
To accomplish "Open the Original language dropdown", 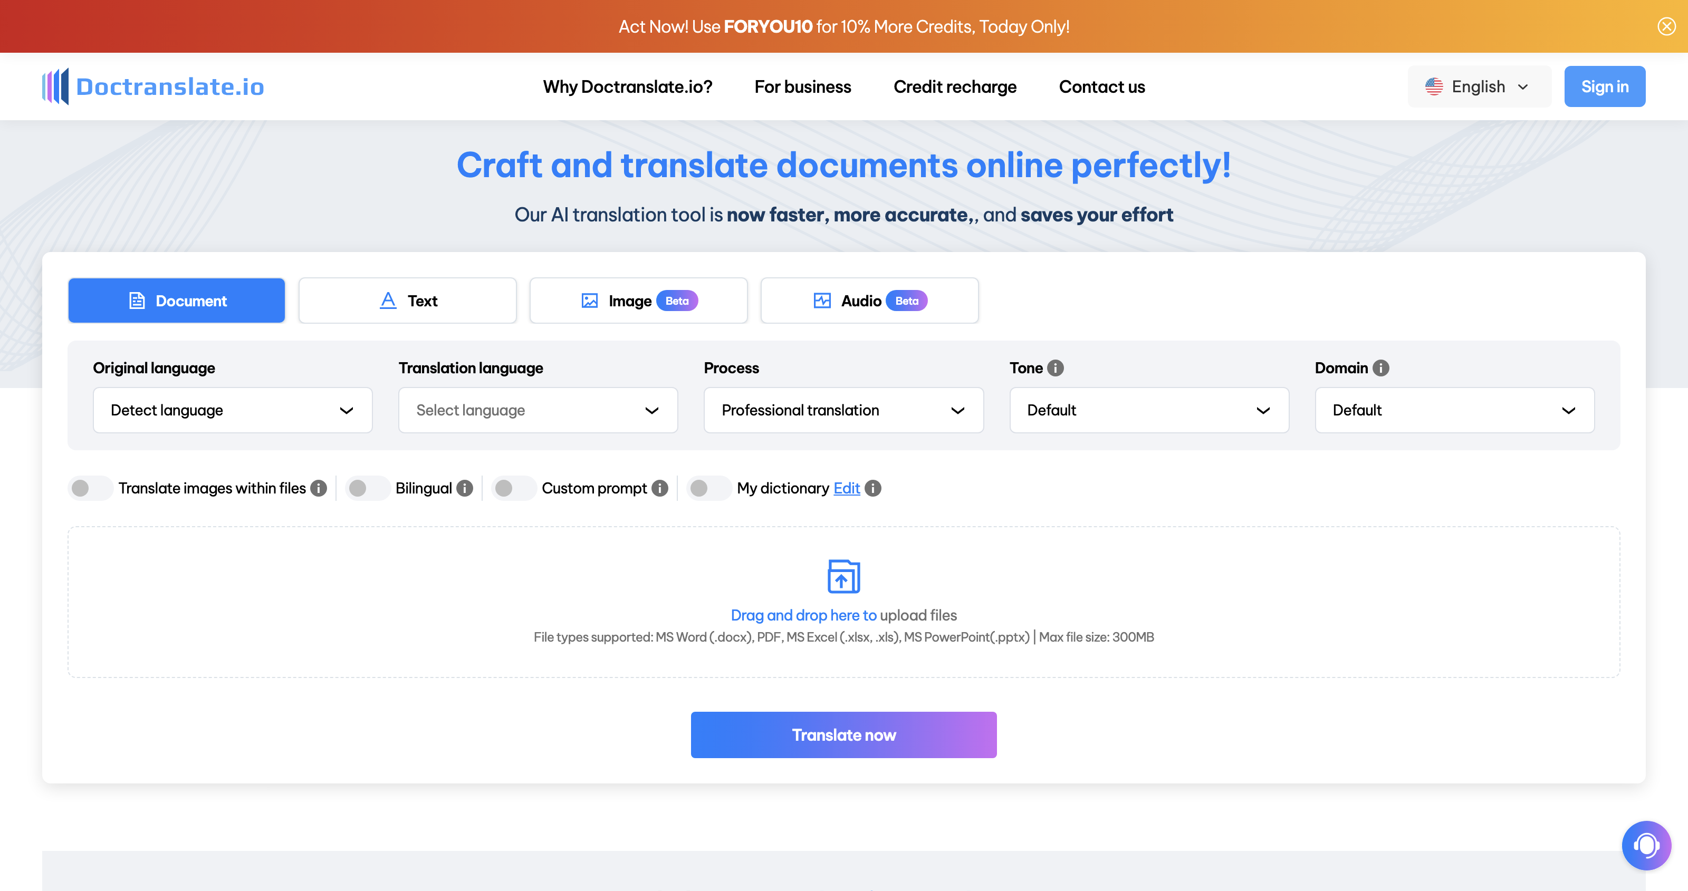I will pyautogui.click(x=233, y=410).
